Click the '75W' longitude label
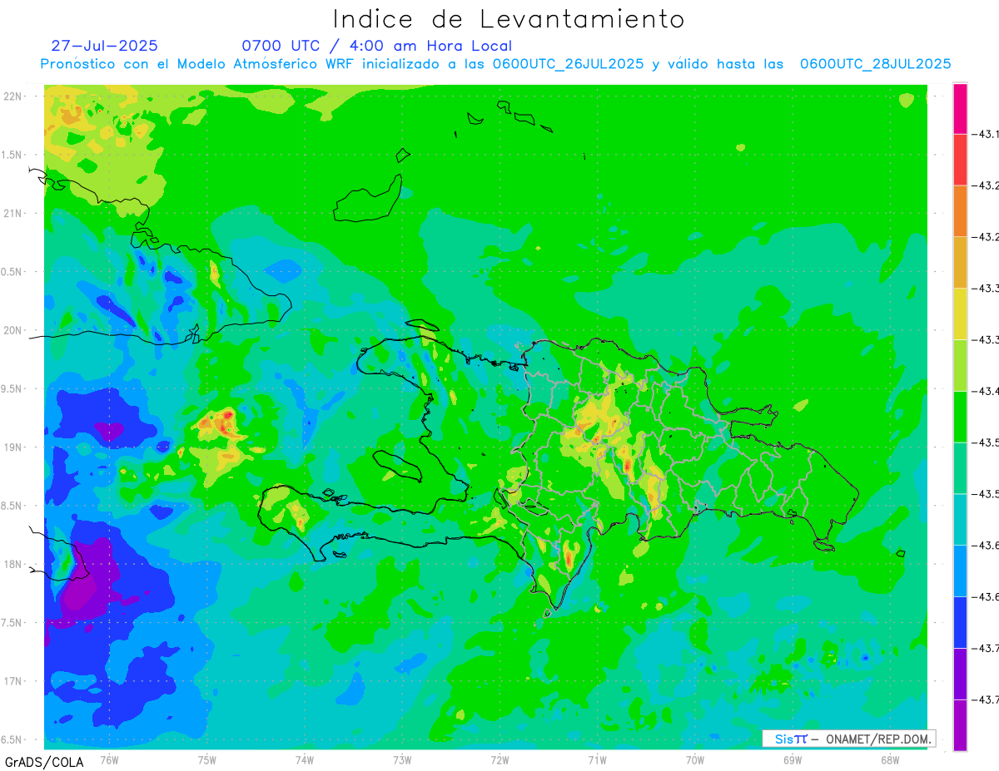The width and height of the screenshot is (999, 771). (207, 759)
